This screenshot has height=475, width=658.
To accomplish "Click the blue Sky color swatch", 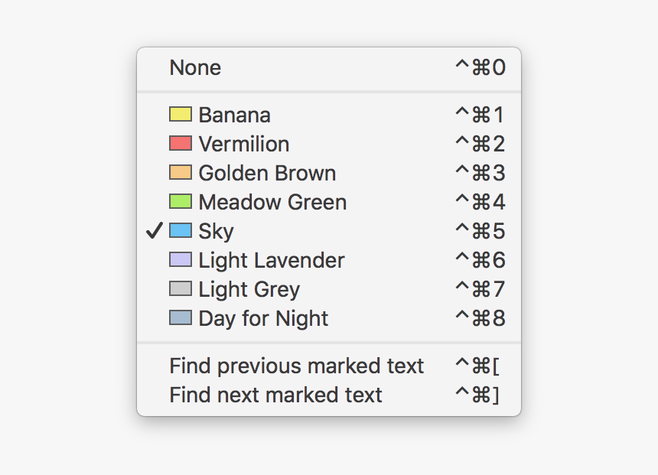I will click(180, 231).
